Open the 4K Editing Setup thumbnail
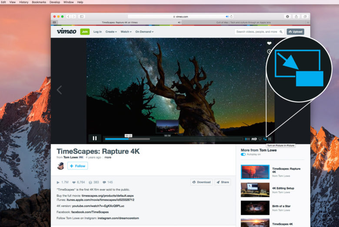339x227 pixels. (x=255, y=190)
